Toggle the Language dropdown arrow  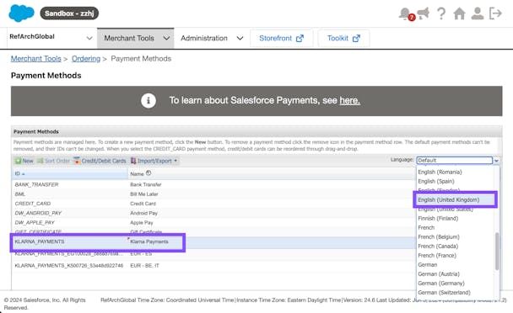tap(496, 161)
